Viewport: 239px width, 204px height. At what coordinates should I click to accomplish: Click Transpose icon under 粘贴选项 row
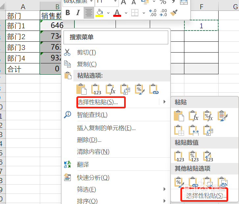125,89
